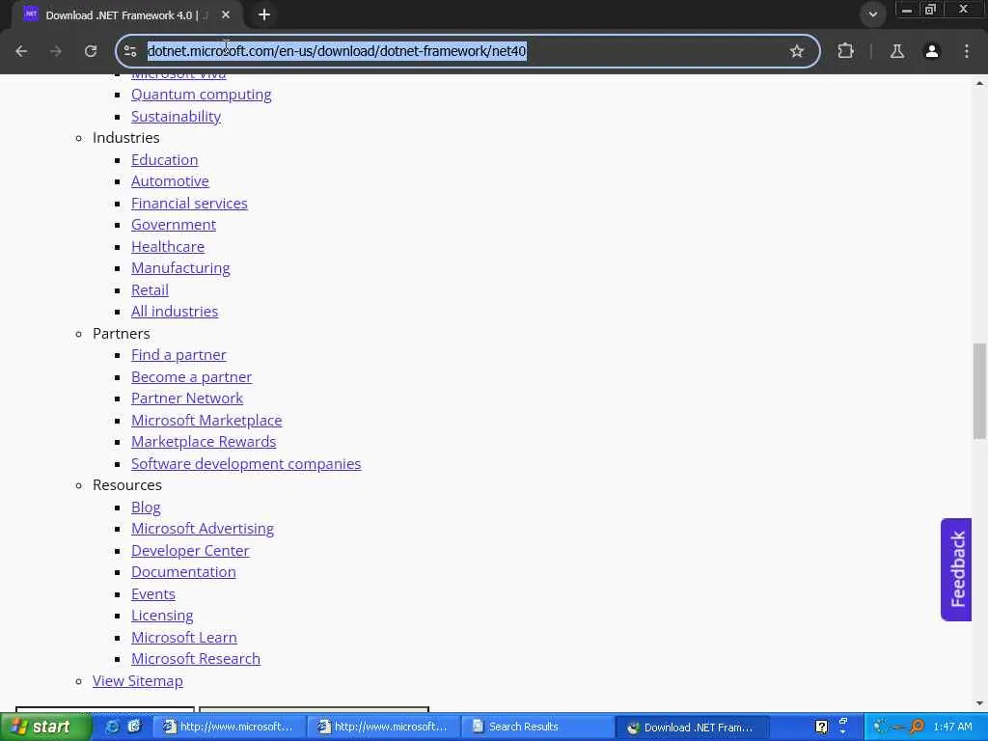Go back to the previous page

[21, 51]
